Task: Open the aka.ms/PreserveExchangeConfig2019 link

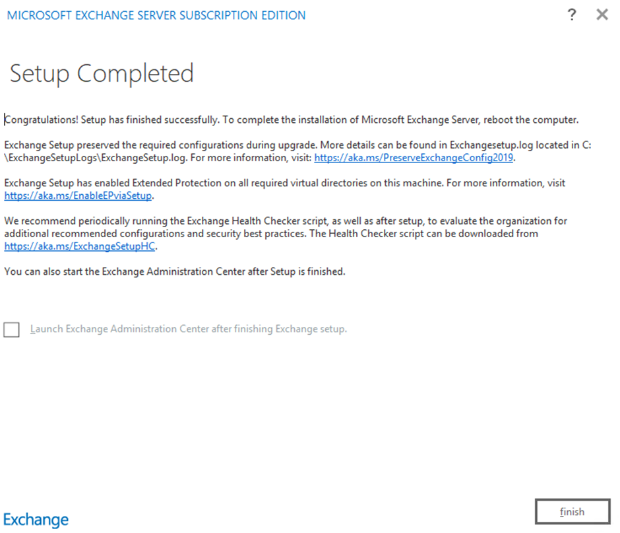Action: (x=414, y=158)
